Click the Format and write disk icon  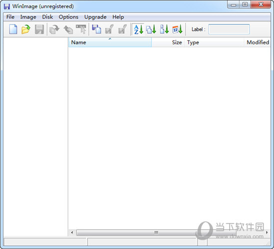coord(81,29)
